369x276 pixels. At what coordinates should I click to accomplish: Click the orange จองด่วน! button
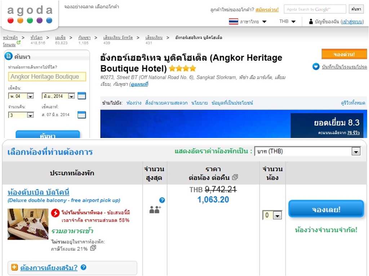344,54
